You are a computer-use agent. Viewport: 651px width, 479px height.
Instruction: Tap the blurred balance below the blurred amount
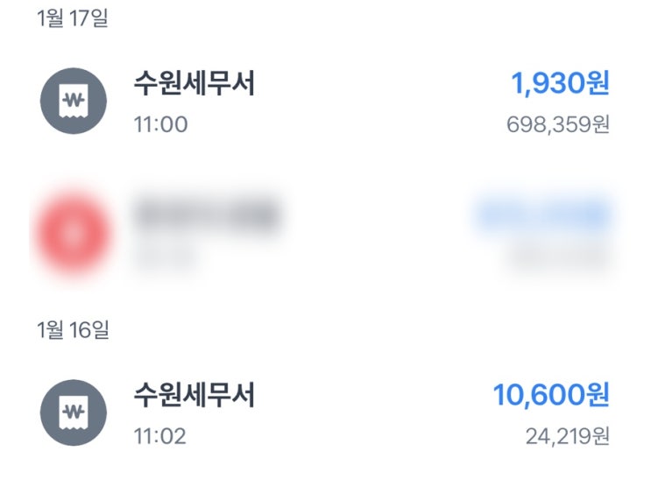point(558,255)
